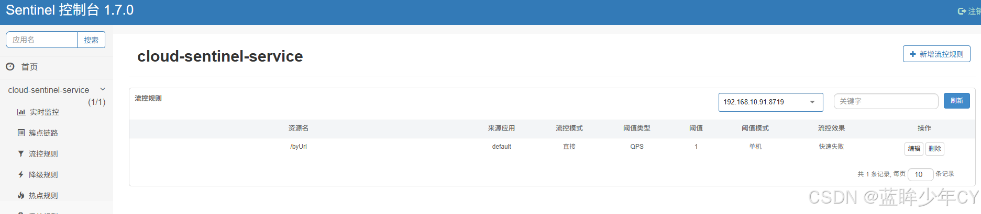
Task: Click 删除 for the /byUrl rule
Action: pos(935,149)
